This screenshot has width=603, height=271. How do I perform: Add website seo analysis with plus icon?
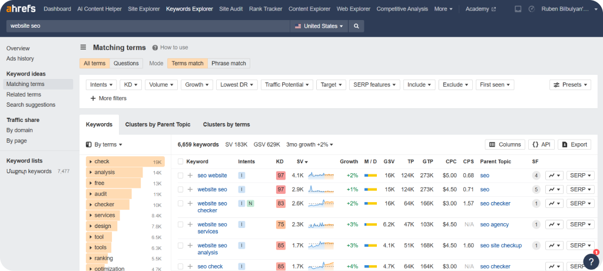pos(190,246)
